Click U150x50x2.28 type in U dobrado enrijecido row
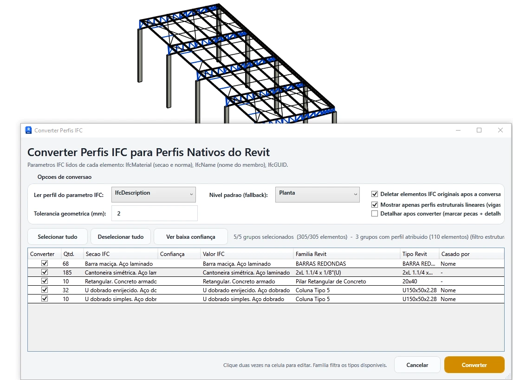This screenshot has width=513, height=380. coord(419,290)
